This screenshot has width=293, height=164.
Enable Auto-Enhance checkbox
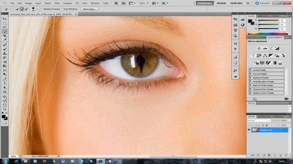[62, 9]
